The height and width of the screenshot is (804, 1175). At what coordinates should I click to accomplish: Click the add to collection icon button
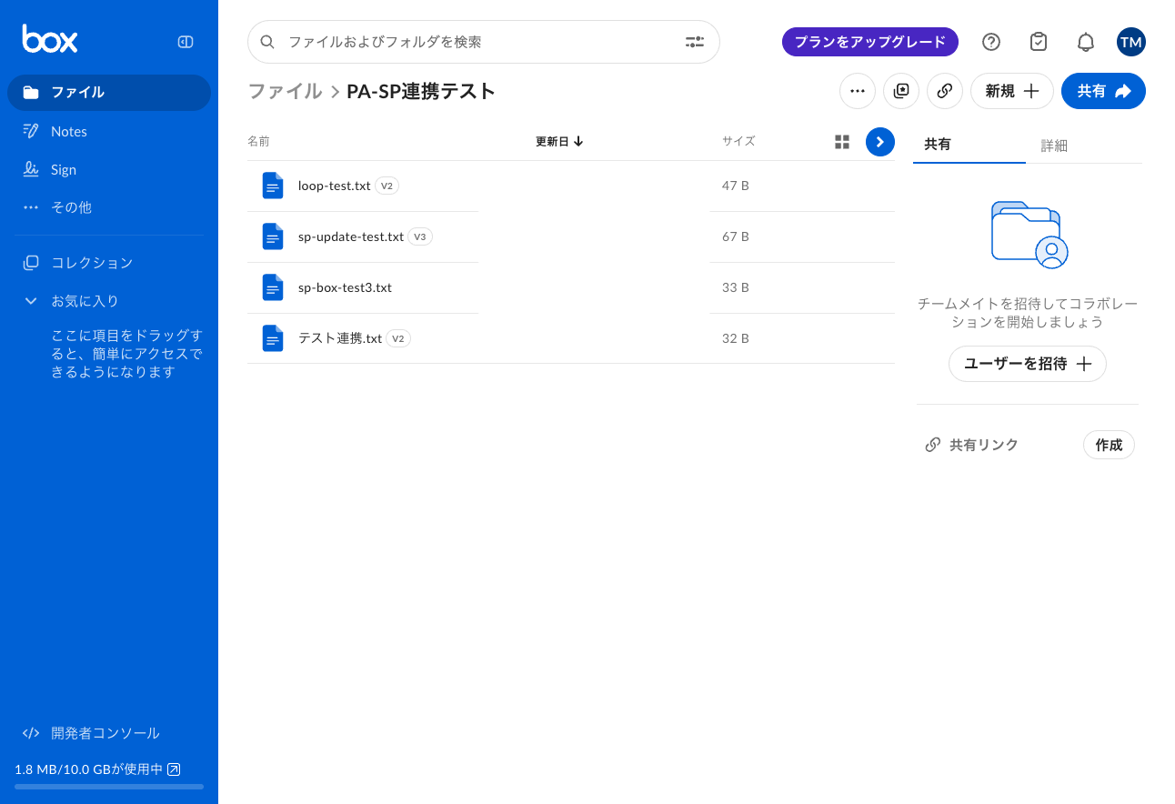tap(901, 91)
